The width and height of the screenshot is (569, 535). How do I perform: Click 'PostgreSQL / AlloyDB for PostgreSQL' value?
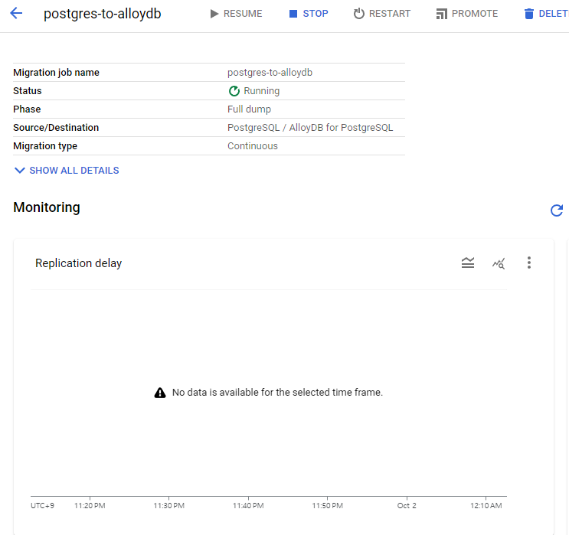tap(310, 128)
